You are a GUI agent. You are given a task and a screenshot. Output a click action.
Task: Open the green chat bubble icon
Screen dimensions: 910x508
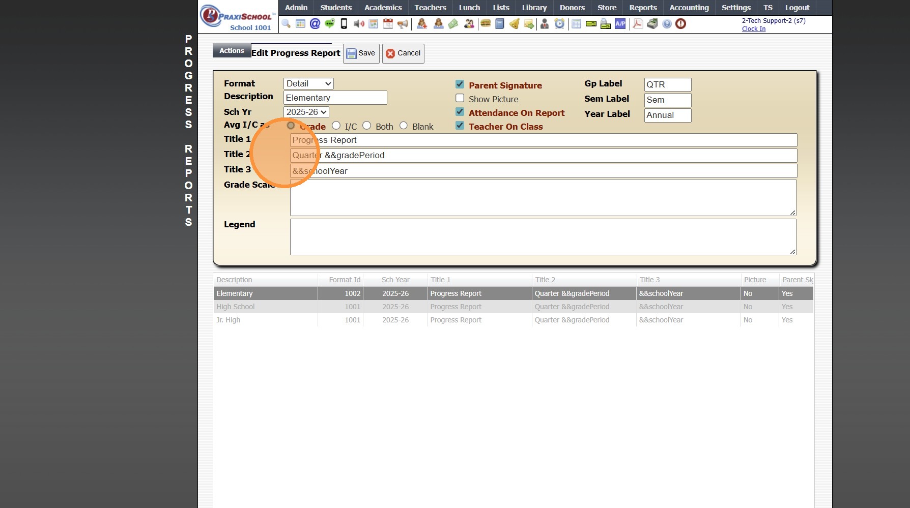(x=330, y=24)
